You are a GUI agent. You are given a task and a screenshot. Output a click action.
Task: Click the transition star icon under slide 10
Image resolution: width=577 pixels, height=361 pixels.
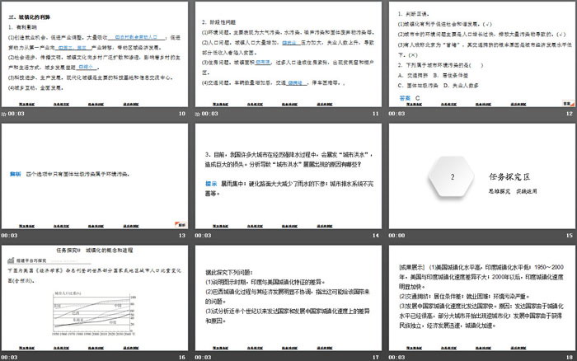4,116
